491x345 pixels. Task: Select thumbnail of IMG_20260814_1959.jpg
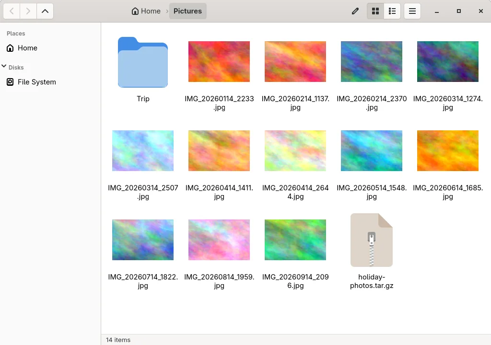click(x=219, y=240)
